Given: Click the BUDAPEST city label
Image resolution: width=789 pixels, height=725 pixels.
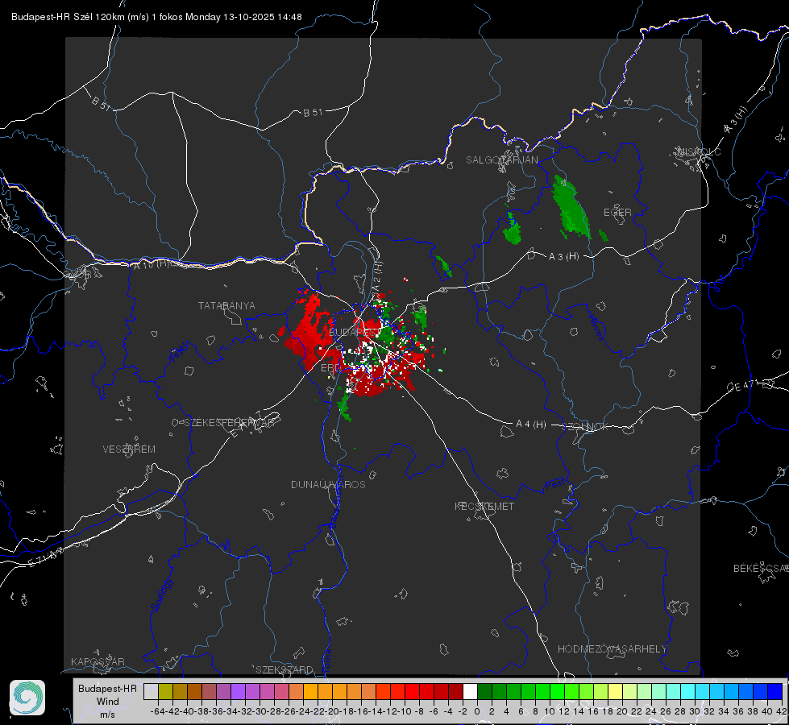Looking at the screenshot, I should click(x=355, y=333).
